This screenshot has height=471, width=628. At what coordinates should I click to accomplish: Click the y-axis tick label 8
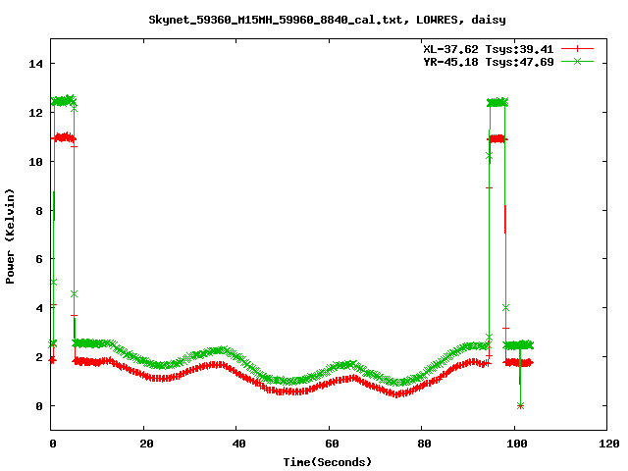click(39, 211)
